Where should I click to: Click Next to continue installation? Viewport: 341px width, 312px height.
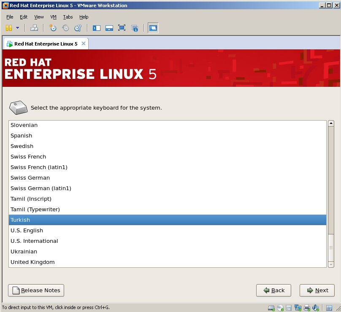pos(317,290)
